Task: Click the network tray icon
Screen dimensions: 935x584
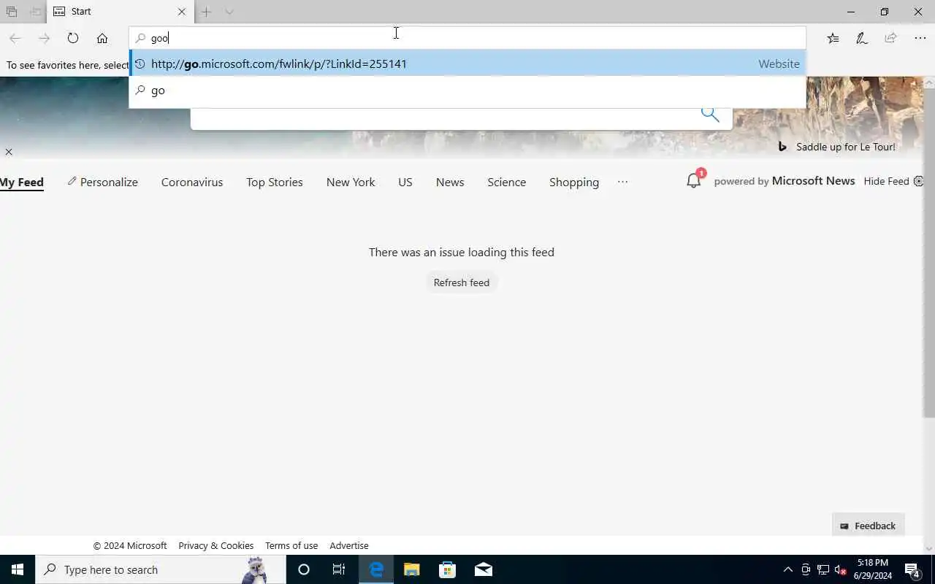Action: point(823,569)
